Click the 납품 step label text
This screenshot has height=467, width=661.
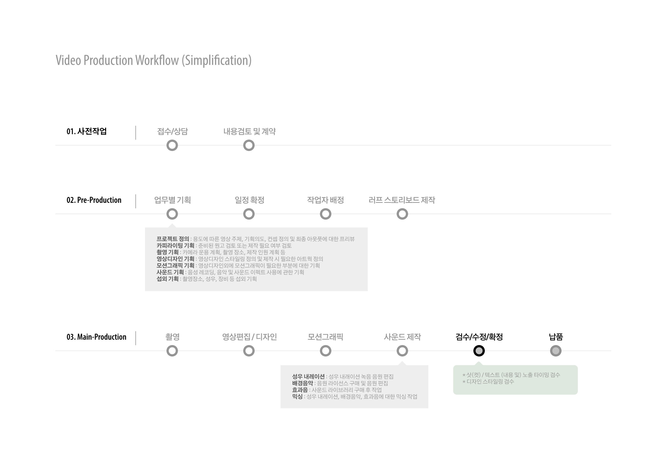point(556,337)
